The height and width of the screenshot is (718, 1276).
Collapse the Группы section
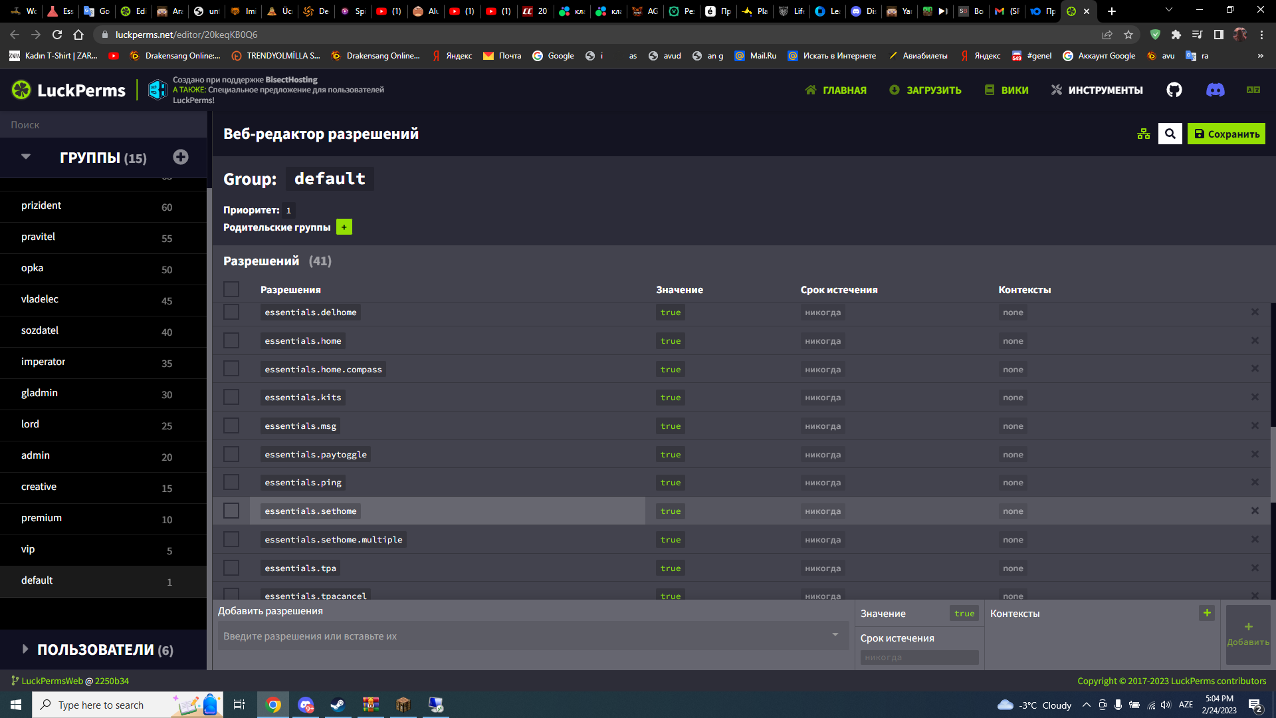point(26,157)
